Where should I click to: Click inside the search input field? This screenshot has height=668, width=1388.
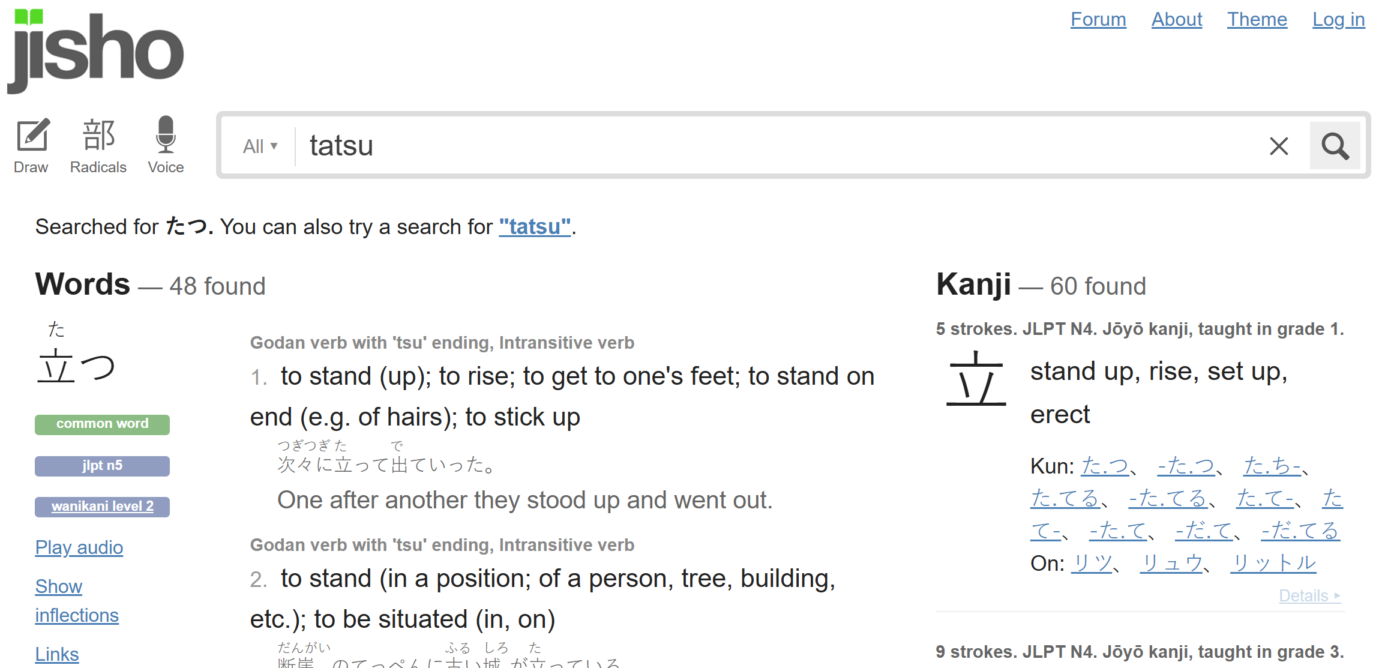point(780,146)
